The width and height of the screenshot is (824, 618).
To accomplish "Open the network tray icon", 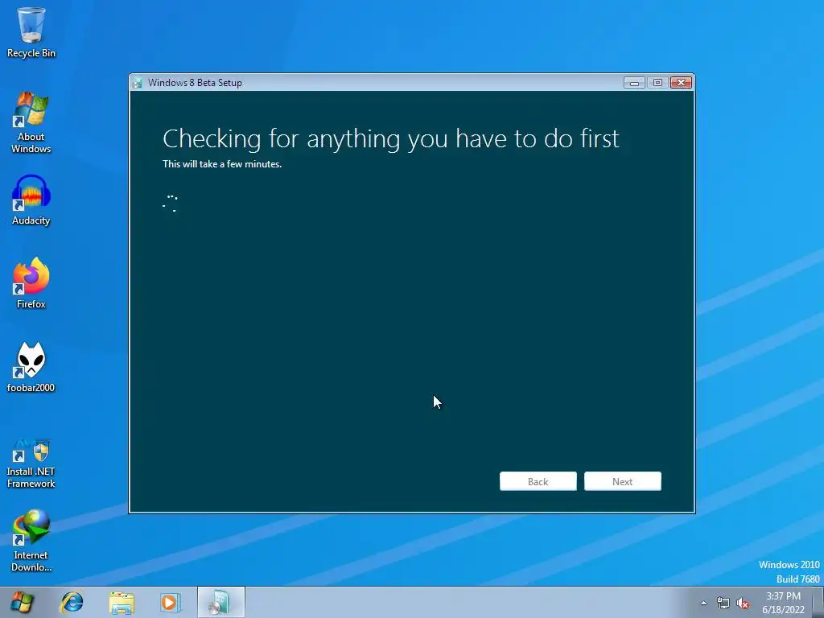I will click(723, 603).
